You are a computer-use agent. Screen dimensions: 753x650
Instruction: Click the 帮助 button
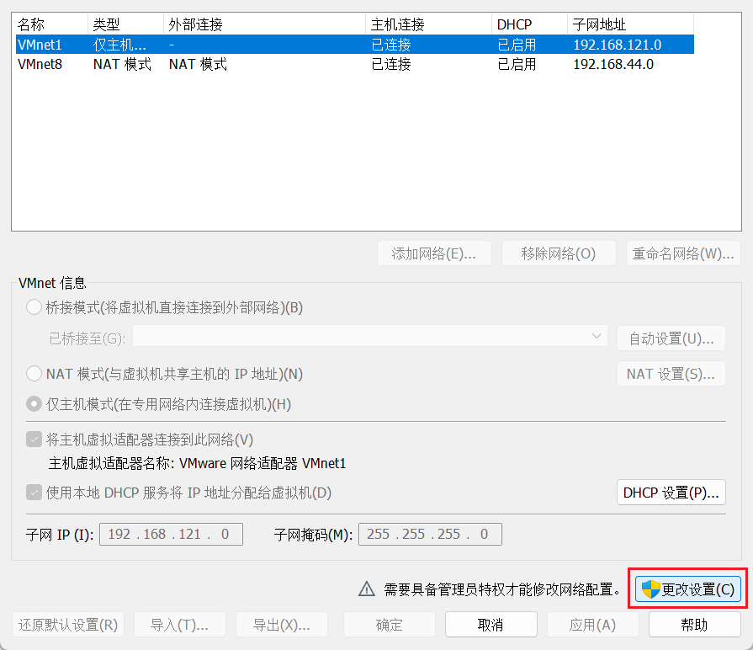click(694, 625)
